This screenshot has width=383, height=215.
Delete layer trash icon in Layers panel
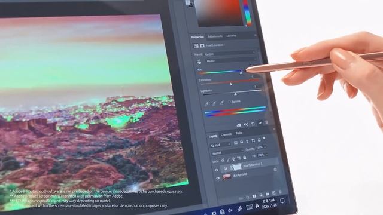click(280, 192)
